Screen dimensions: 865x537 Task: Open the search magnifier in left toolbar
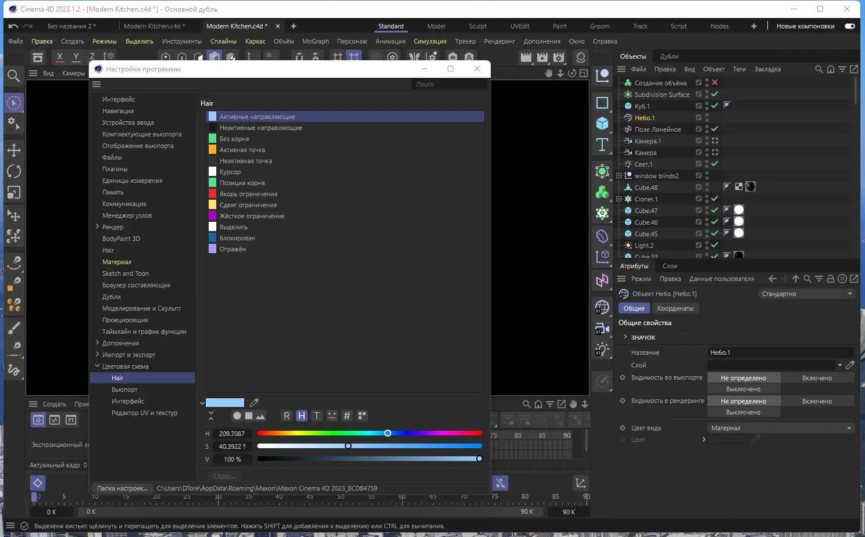[x=14, y=75]
